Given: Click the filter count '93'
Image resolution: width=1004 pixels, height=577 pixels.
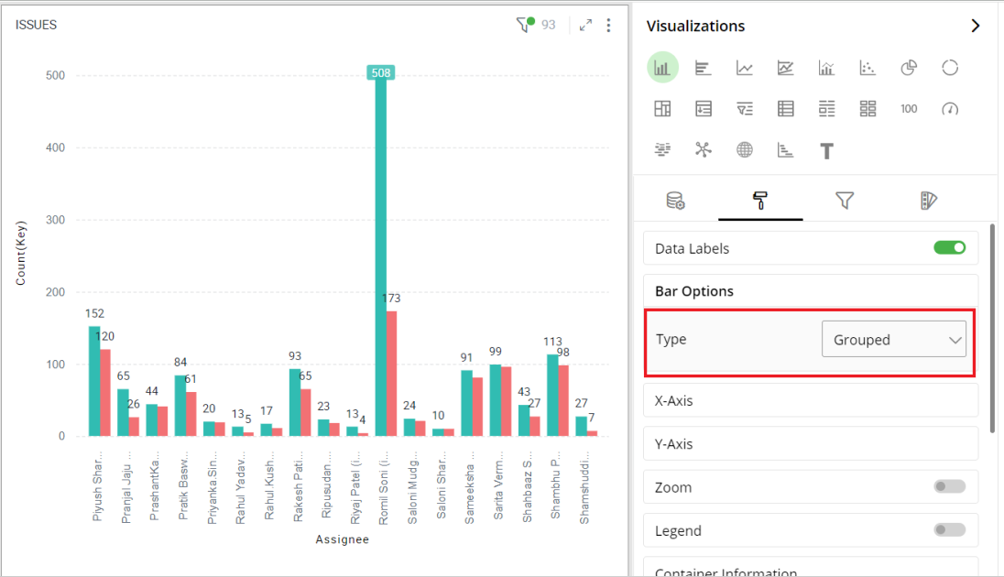Looking at the screenshot, I should (x=549, y=25).
